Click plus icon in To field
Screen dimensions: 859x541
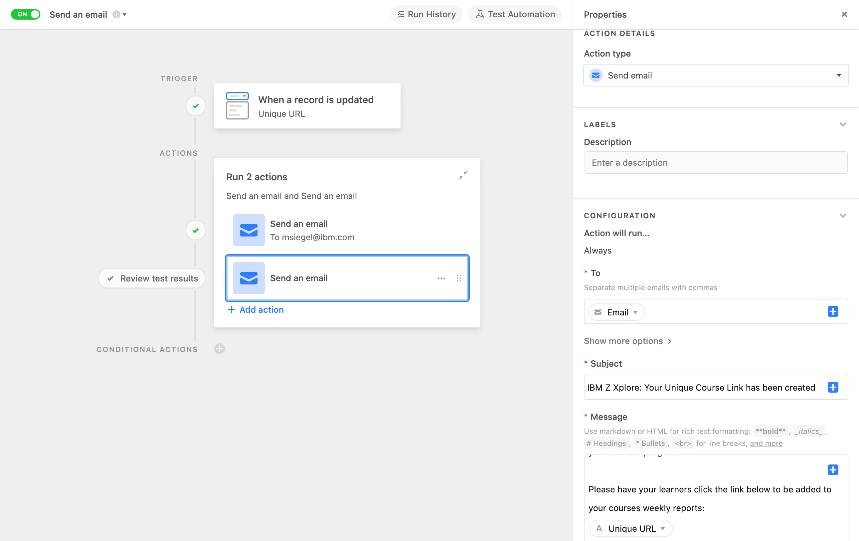(x=833, y=311)
